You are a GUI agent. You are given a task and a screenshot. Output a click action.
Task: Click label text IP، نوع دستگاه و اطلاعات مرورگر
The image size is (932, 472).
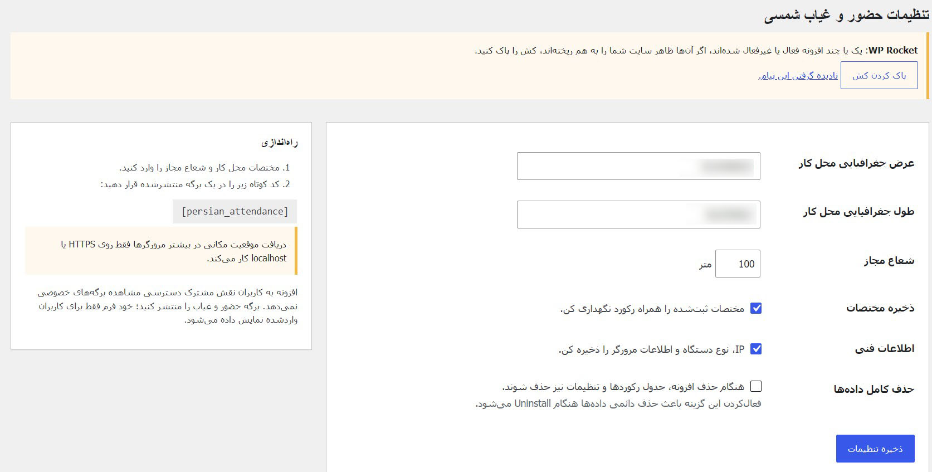pyautogui.click(x=651, y=349)
